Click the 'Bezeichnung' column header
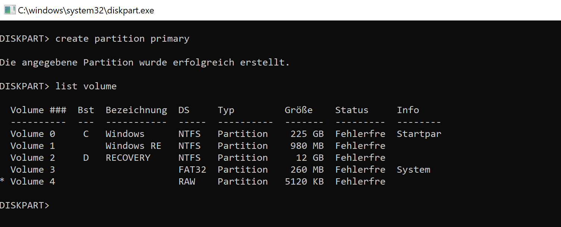Image resolution: width=561 pixels, height=227 pixels. [x=136, y=110]
